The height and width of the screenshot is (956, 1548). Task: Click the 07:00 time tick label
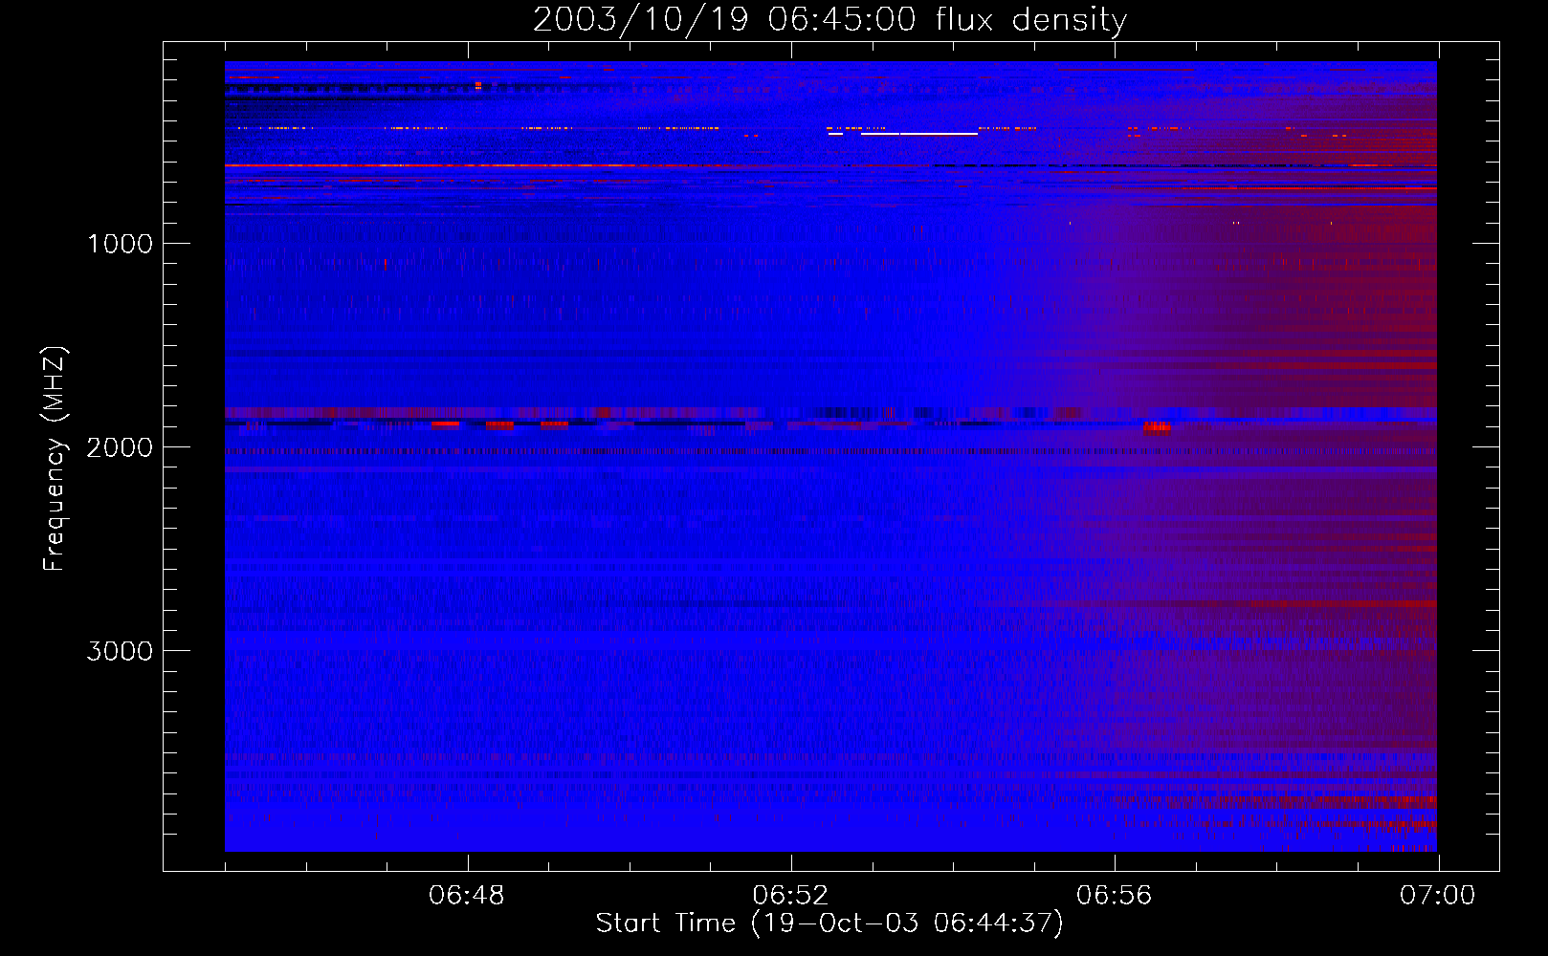click(1437, 896)
